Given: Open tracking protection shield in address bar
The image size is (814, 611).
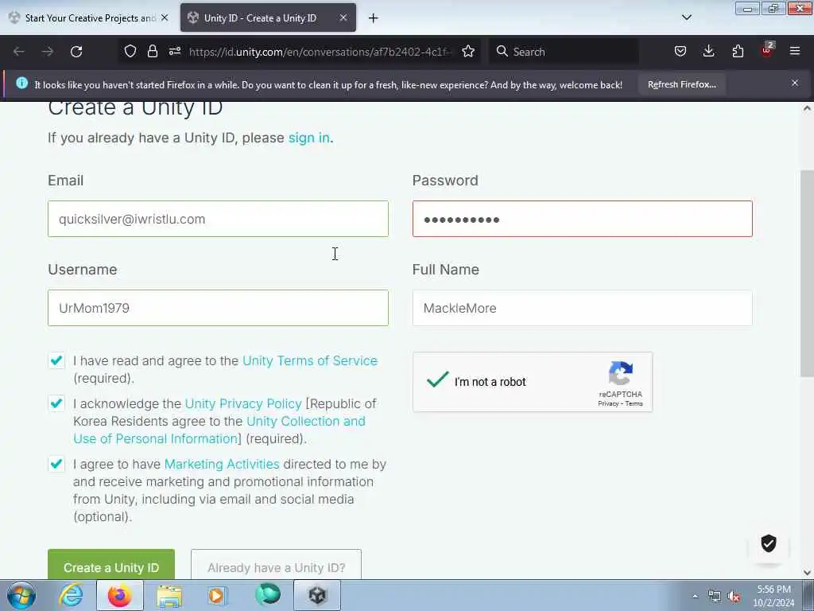Looking at the screenshot, I should pos(130,52).
